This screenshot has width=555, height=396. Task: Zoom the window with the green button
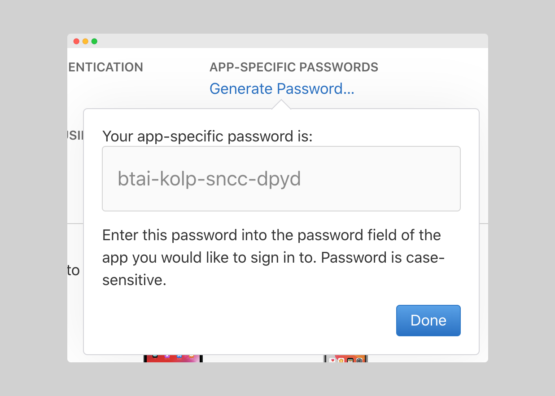point(94,41)
